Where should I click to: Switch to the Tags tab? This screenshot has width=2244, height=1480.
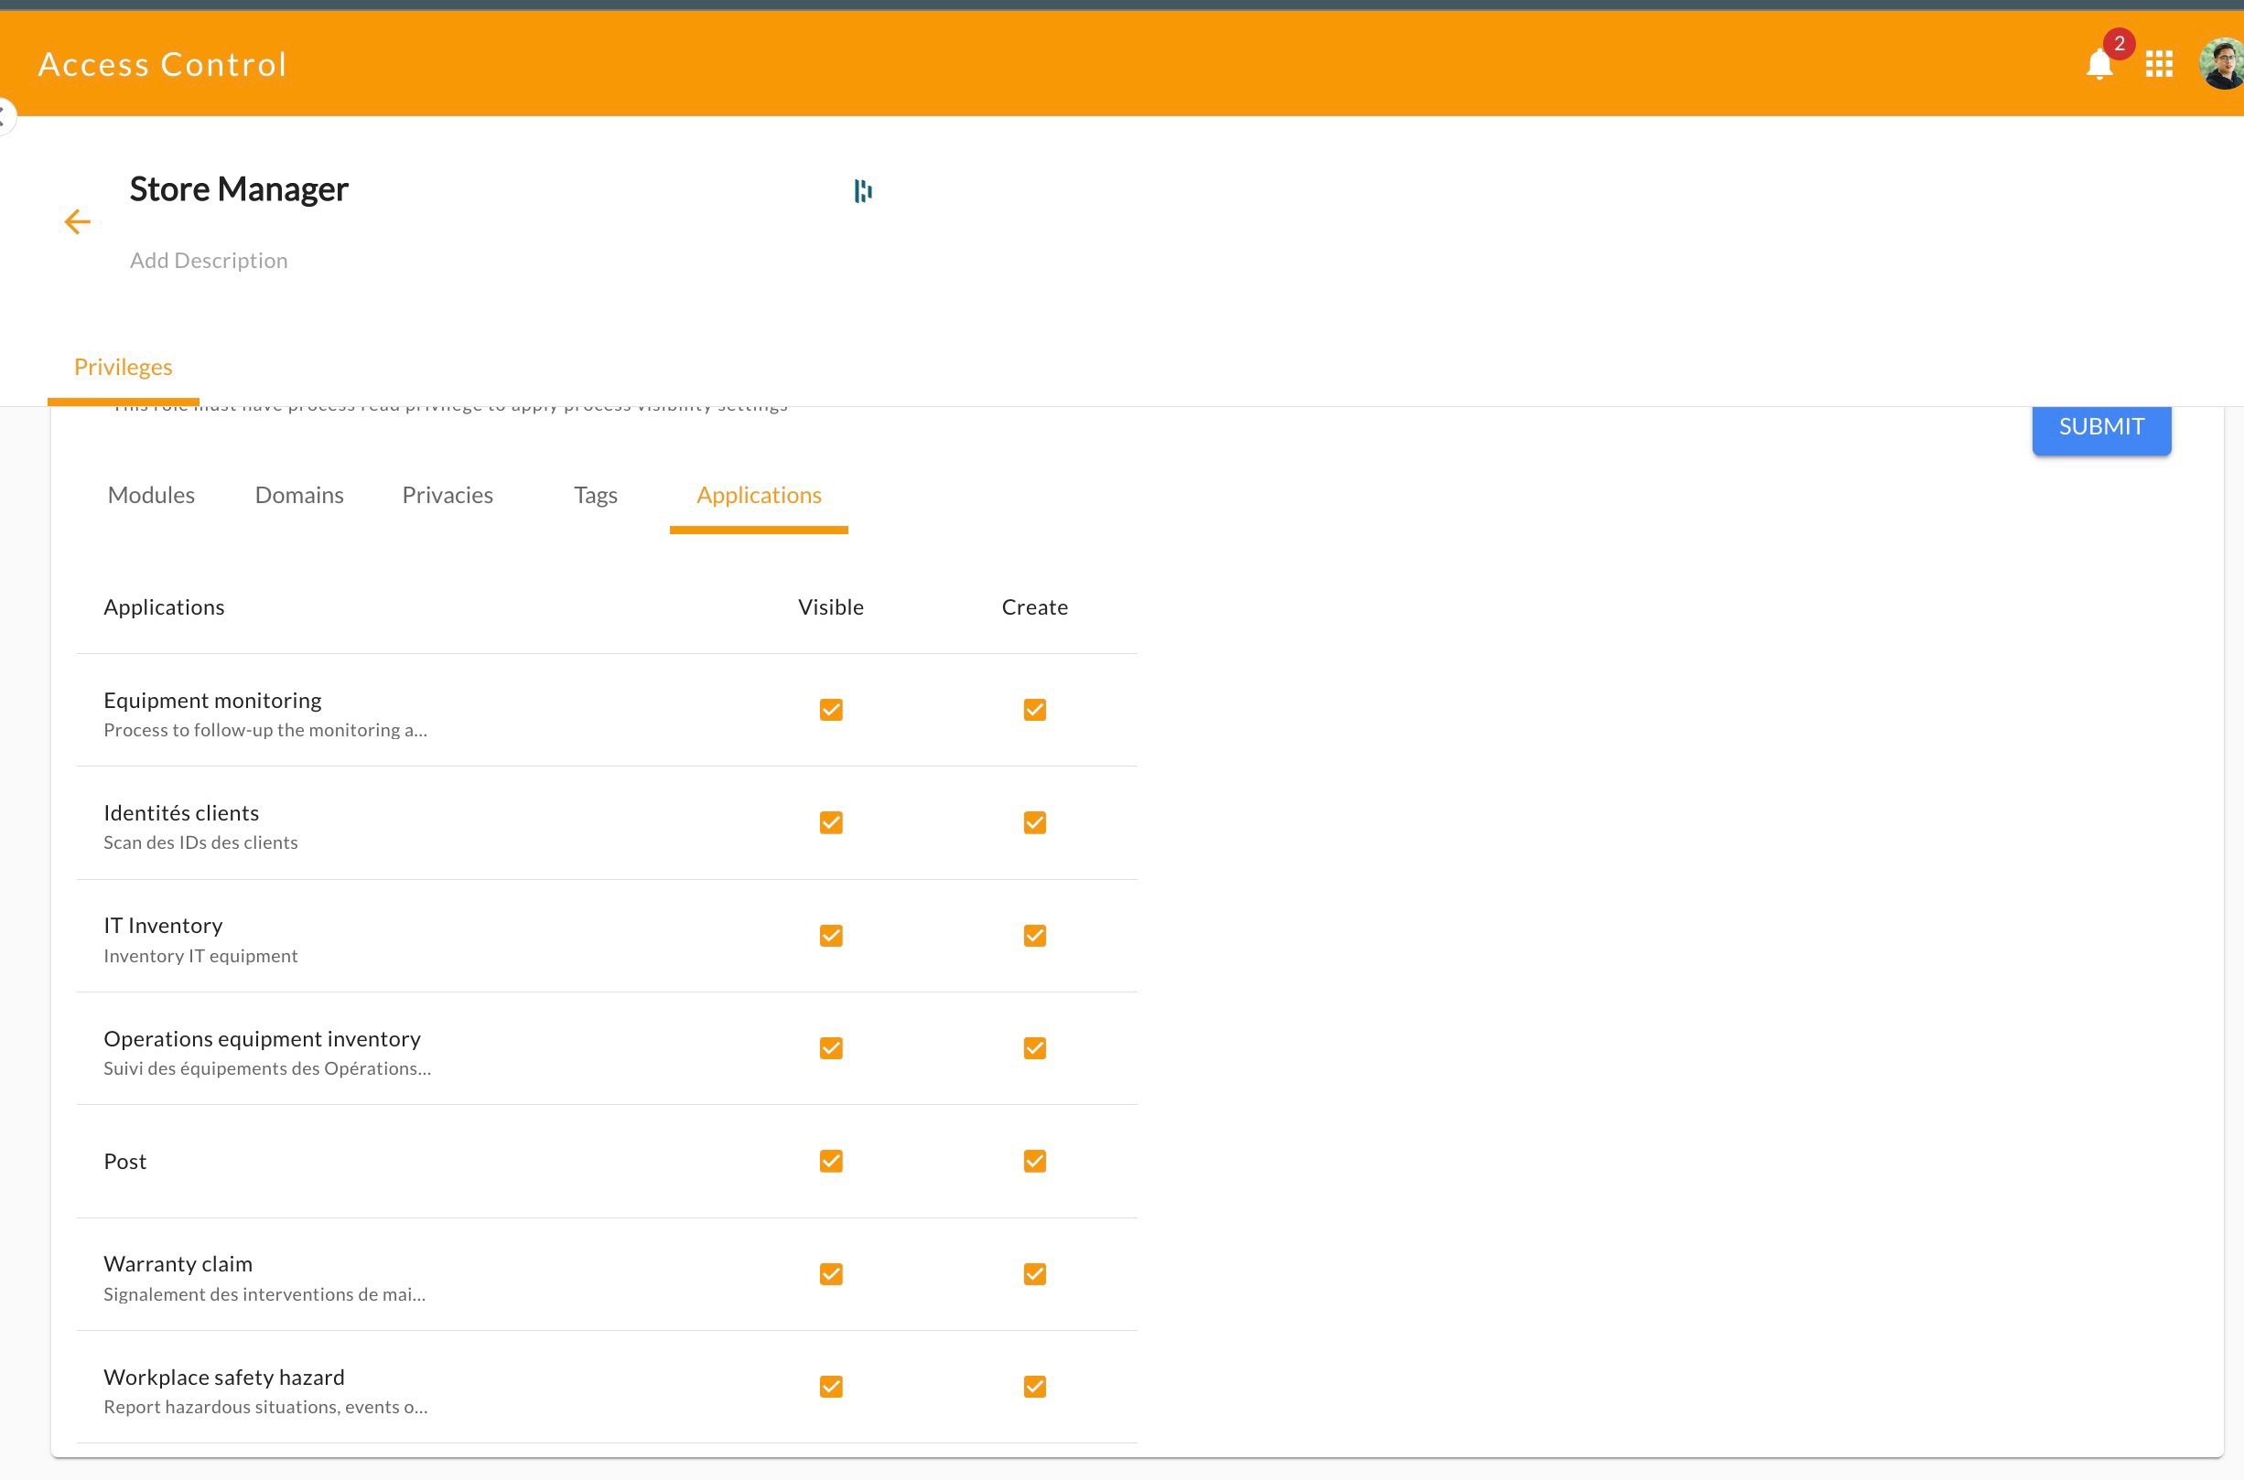595,495
